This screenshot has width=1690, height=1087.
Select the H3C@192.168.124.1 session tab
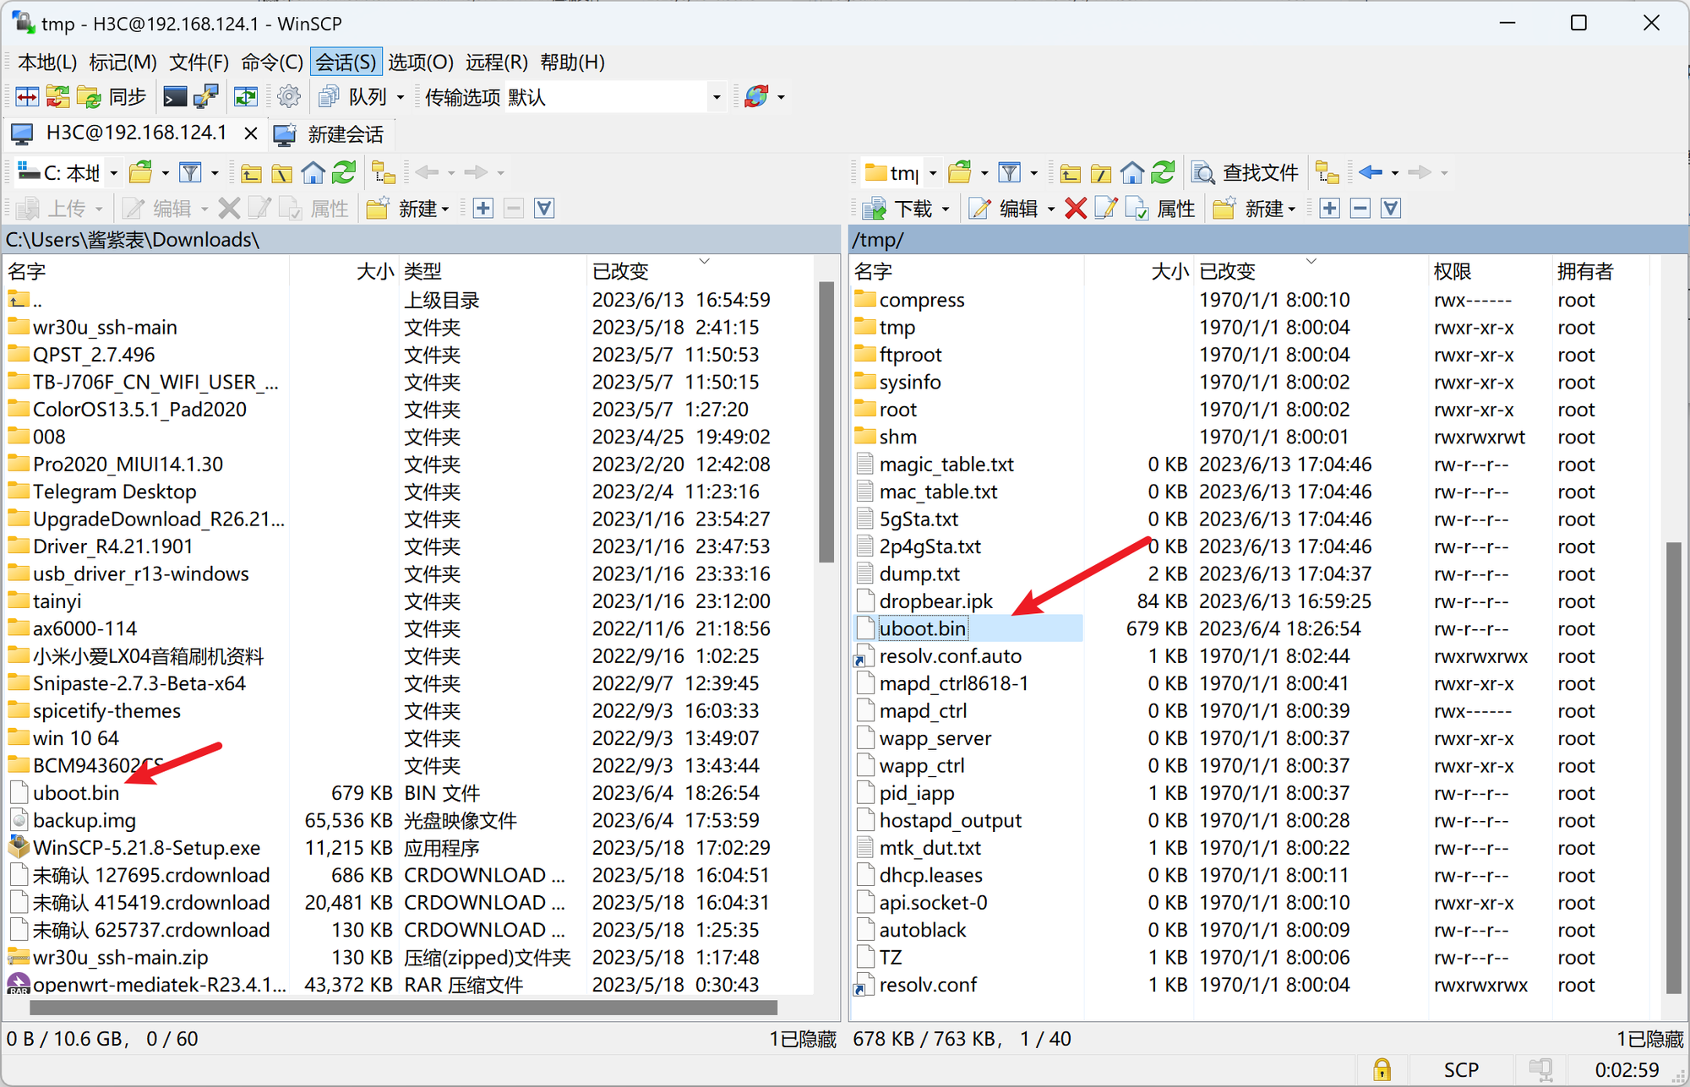click(x=124, y=133)
